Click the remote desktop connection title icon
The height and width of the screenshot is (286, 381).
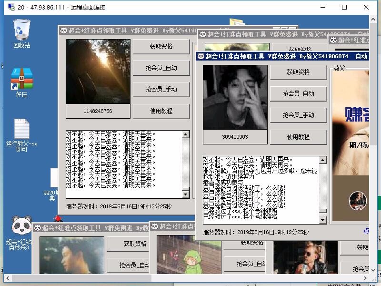coord(11,7)
